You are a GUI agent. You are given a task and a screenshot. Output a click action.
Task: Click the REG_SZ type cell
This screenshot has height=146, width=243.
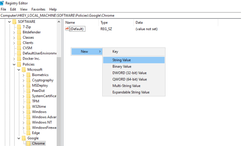[106, 29]
